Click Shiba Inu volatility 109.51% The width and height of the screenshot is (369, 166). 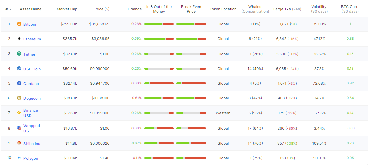point(319,143)
